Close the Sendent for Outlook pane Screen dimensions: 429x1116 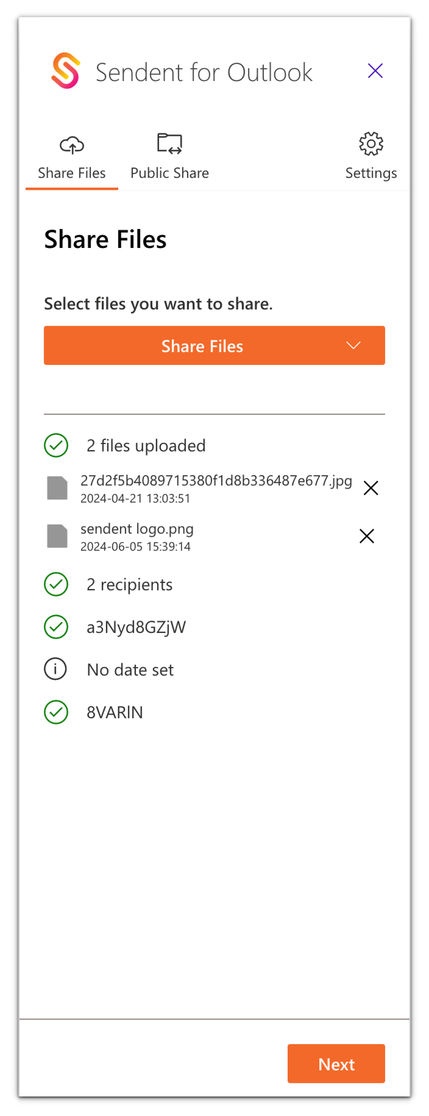(375, 71)
